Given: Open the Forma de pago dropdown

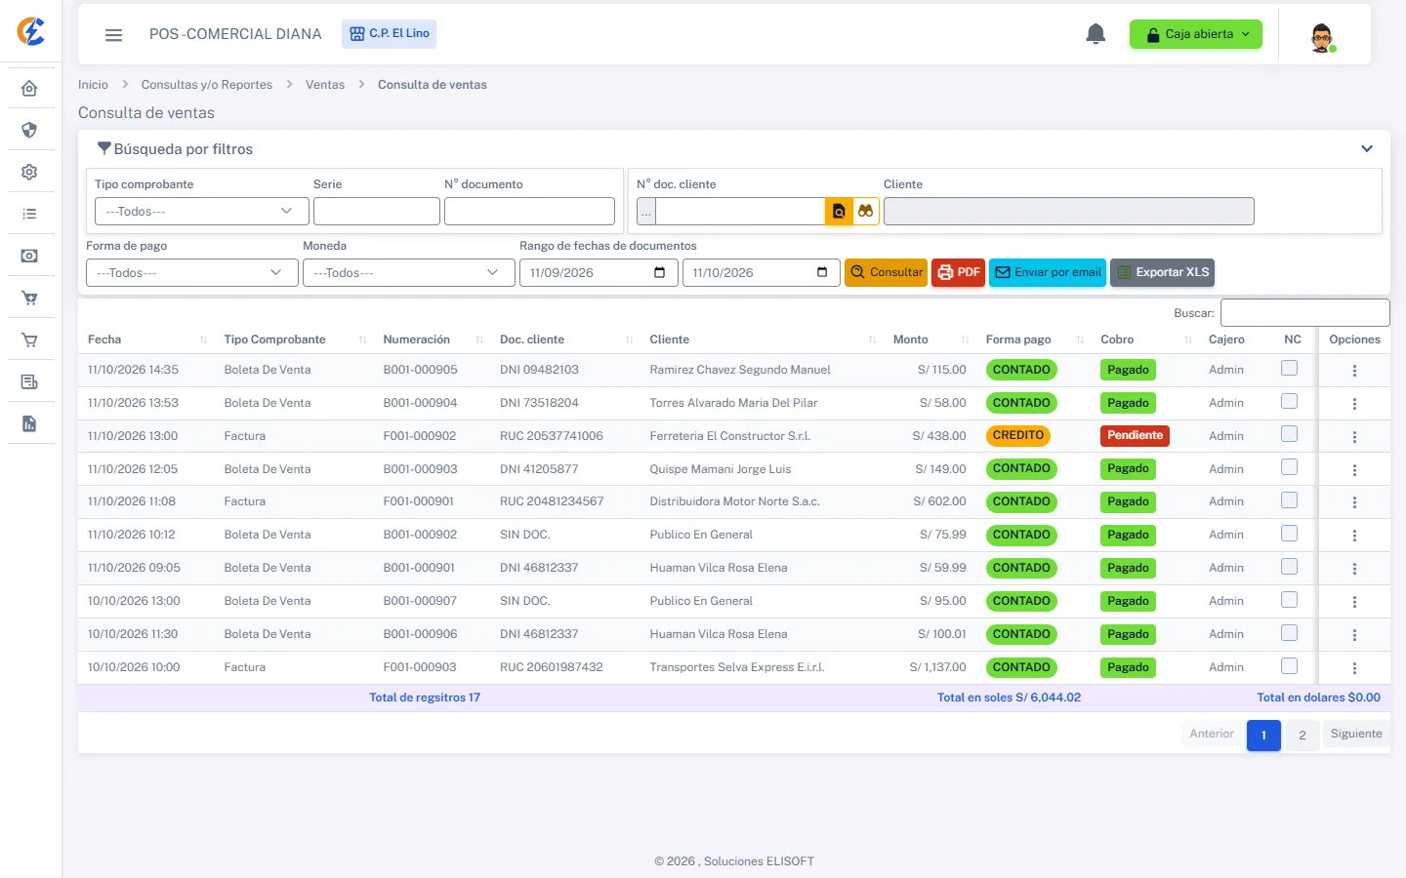Looking at the screenshot, I should [x=192, y=273].
